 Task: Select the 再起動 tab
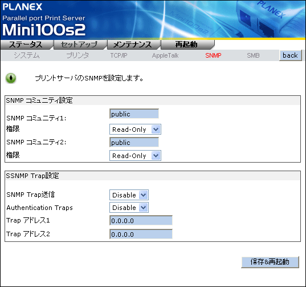pos(186,45)
